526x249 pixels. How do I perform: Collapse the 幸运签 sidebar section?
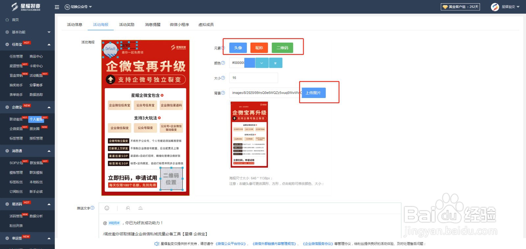tap(49, 239)
